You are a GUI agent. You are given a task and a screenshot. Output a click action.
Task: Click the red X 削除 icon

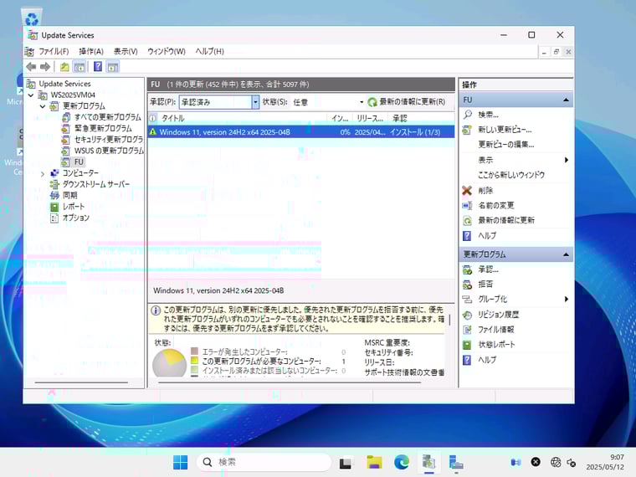(x=467, y=190)
